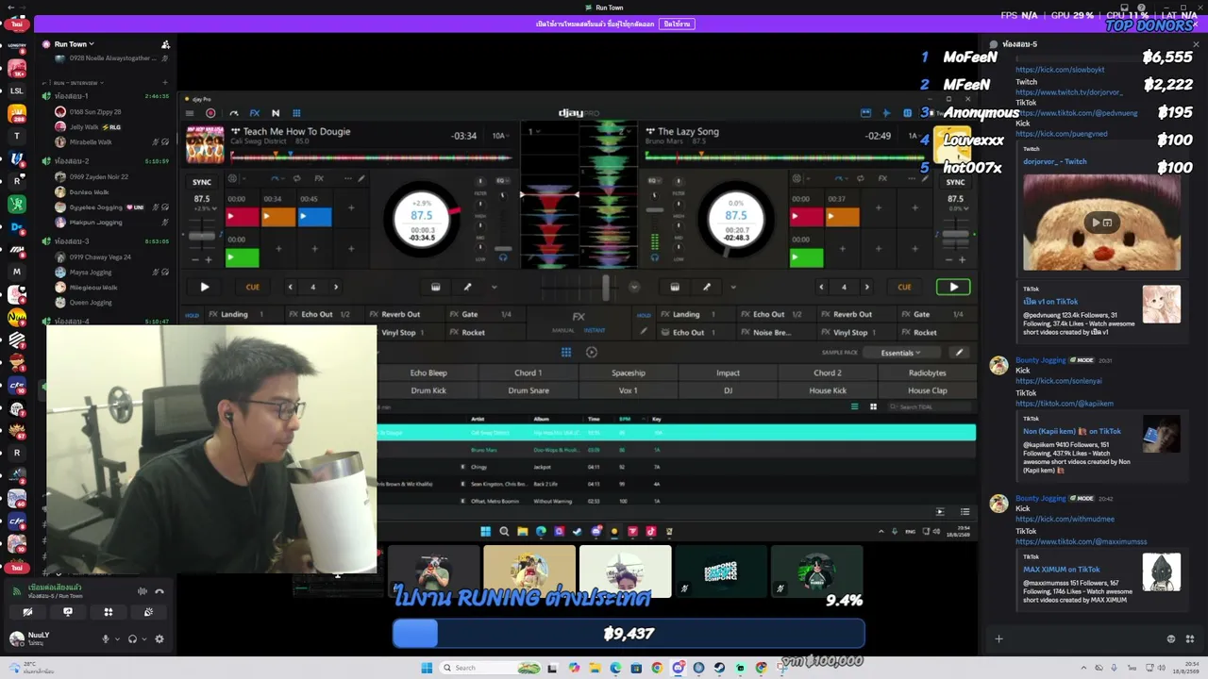Image resolution: width=1208 pixels, height=679 pixels.
Task: Open the right deck piano keys icon
Action: click(675, 287)
